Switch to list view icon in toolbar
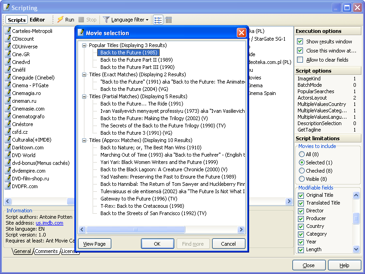 click(x=158, y=20)
